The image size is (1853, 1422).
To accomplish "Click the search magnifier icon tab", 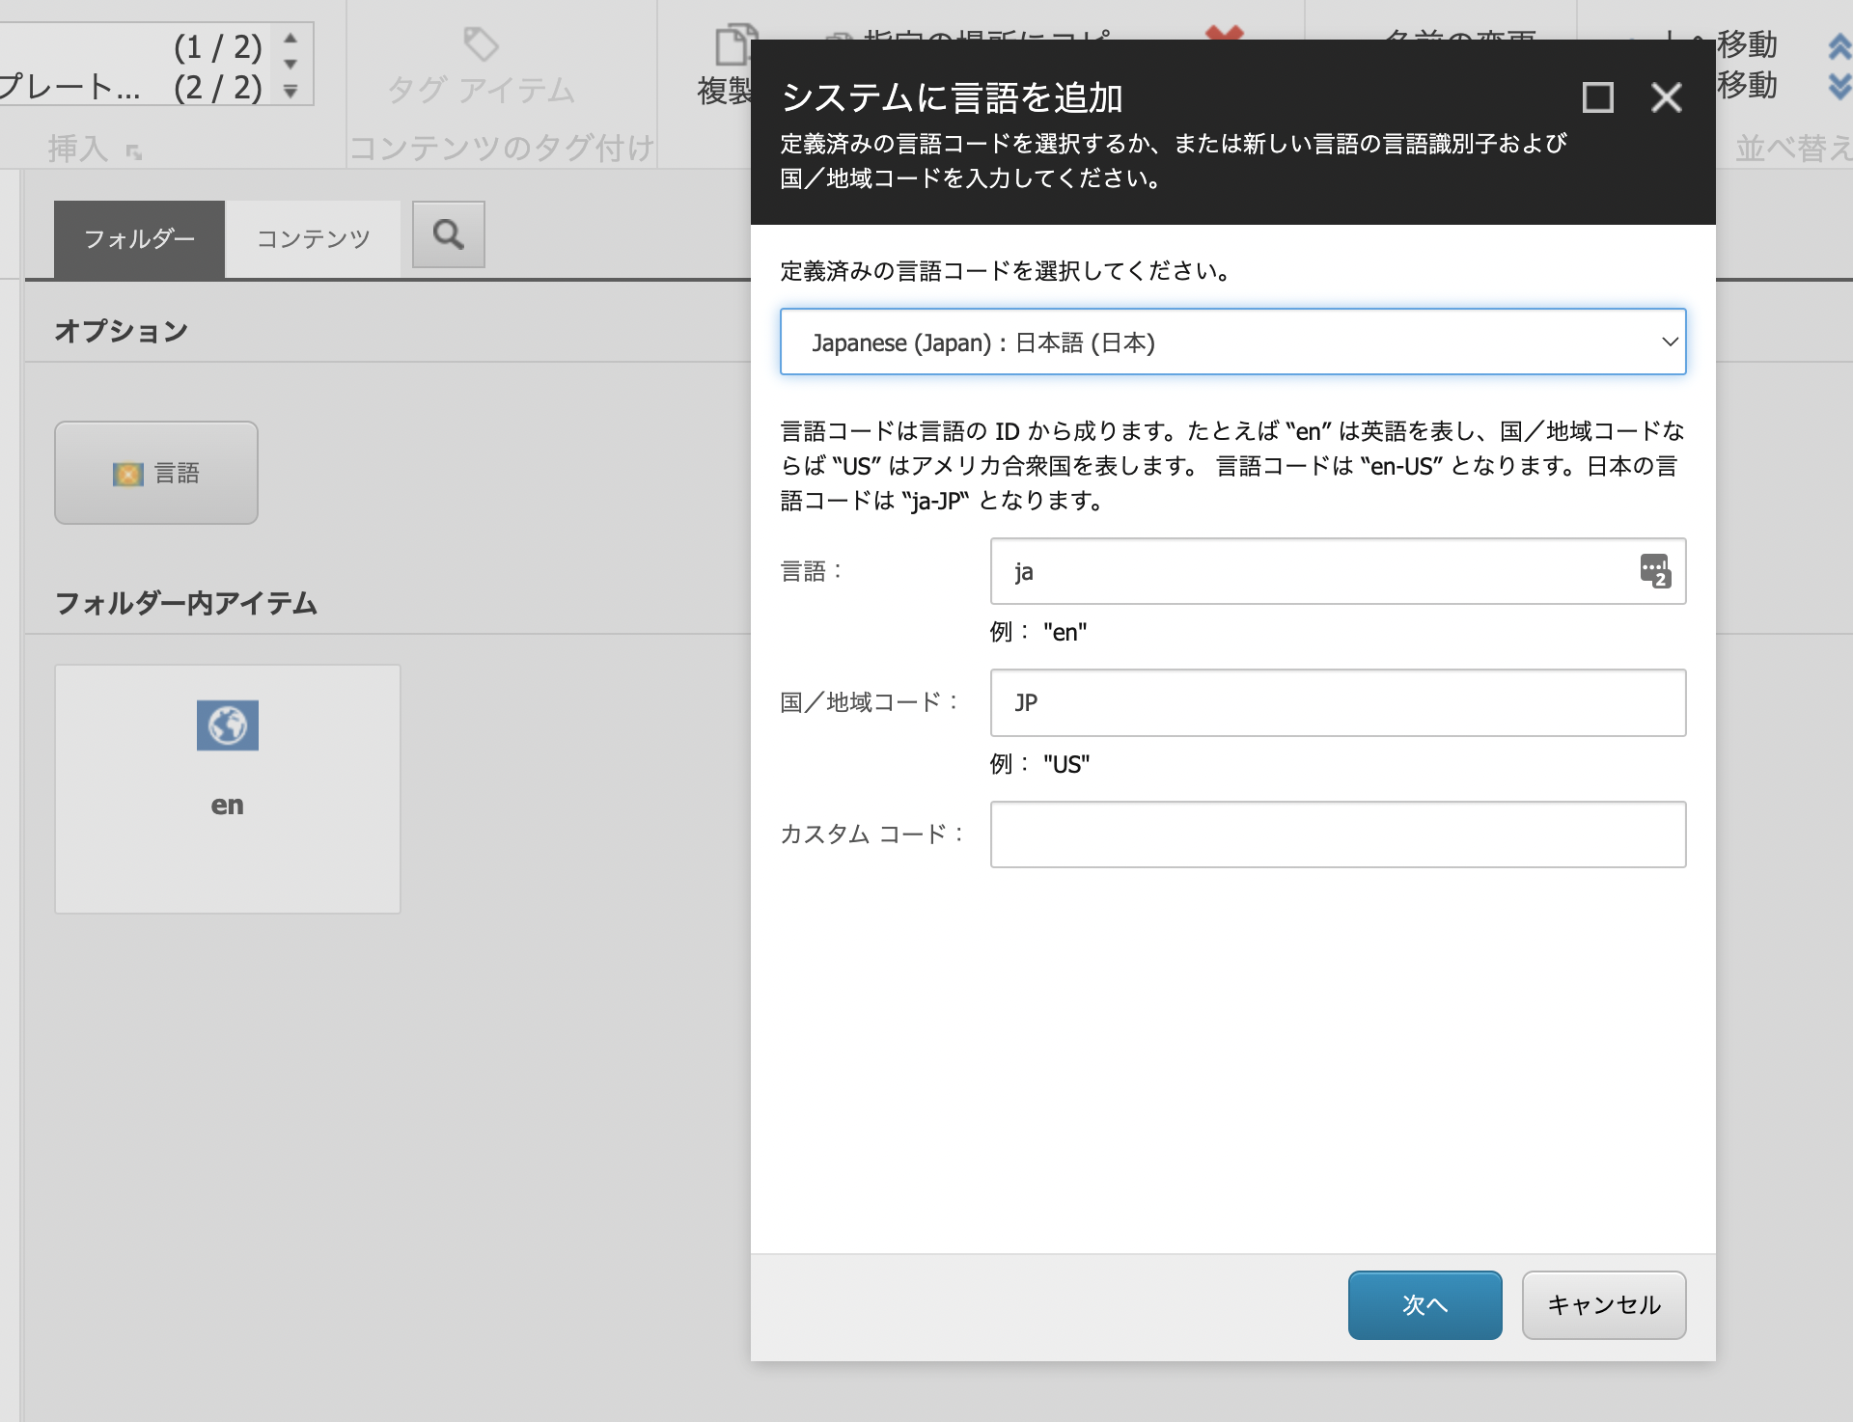I will (x=448, y=234).
